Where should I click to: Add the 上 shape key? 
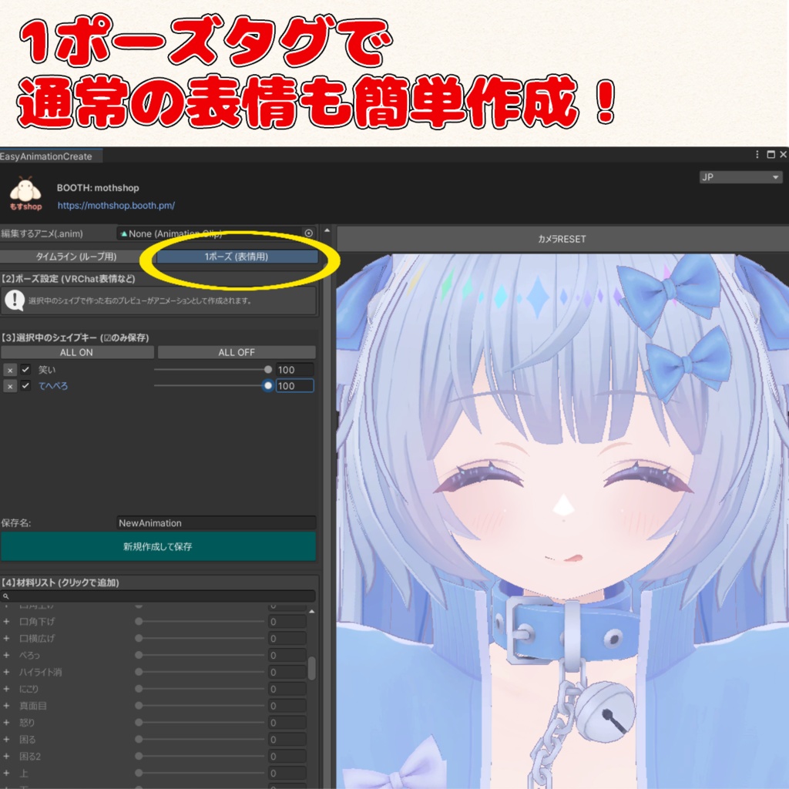pyautogui.click(x=6, y=773)
